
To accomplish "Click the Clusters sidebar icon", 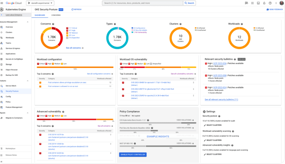I will 1,32.
